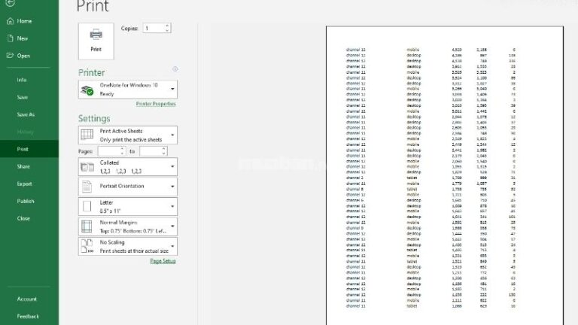Screen dimensions: 578x325
Task: Click the Pages 'to' end field
Action: [x=150, y=151]
